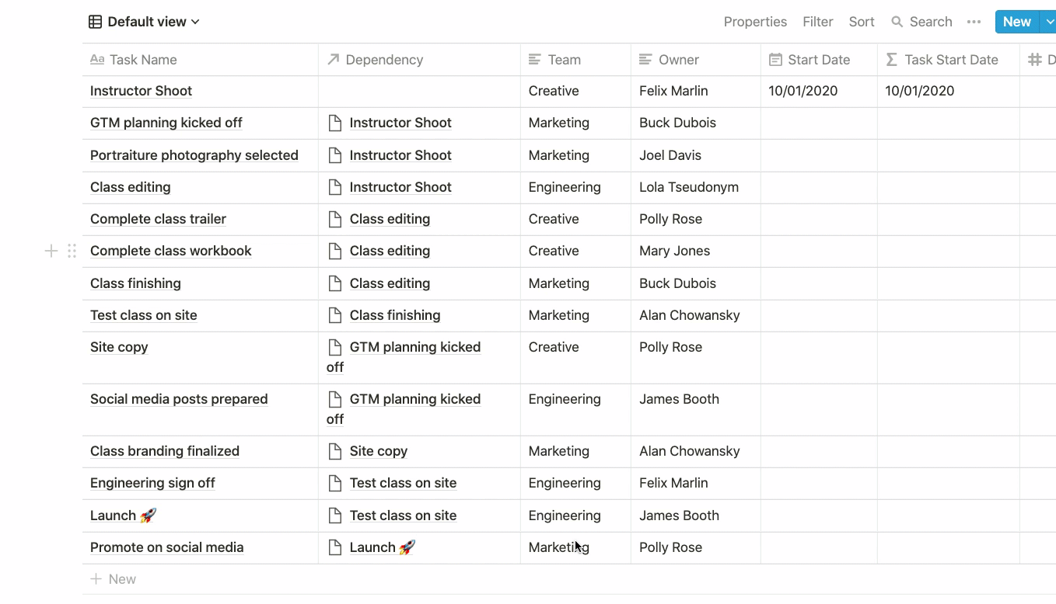
Task: Click the calendar icon in Start Date header
Action: click(x=775, y=60)
